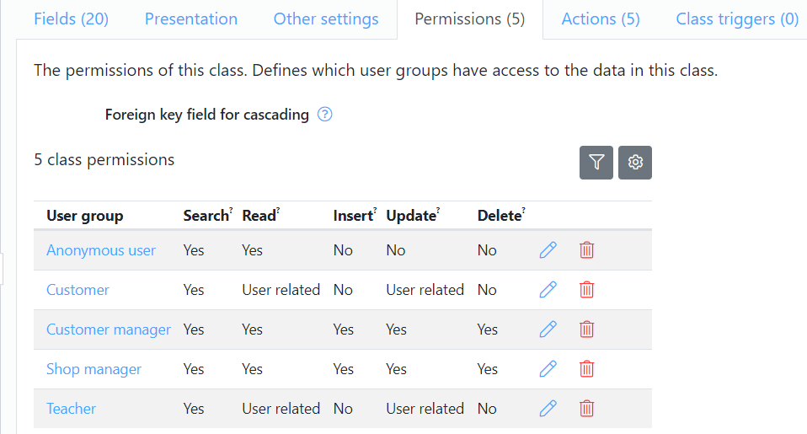
Task: Open the Anonymous user group link
Action: [101, 250]
